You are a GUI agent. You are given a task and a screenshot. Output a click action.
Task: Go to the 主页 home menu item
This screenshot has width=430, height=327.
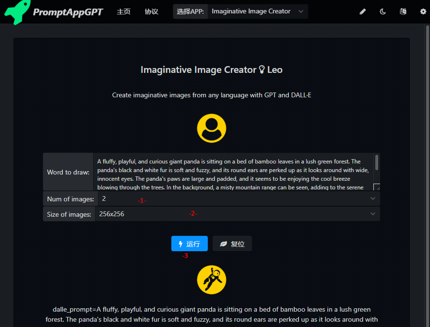[124, 12]
